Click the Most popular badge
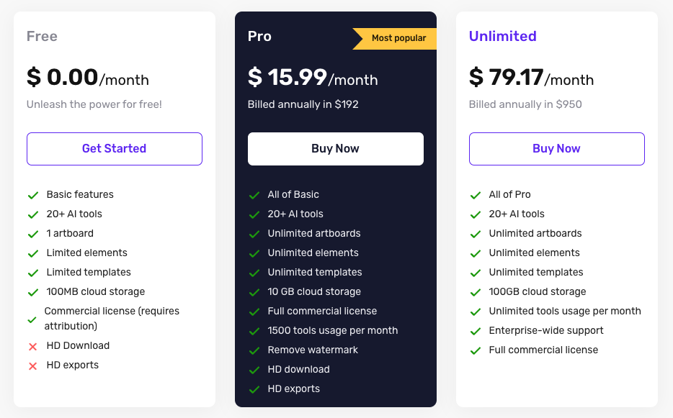Screen dimensions: 673x418 pyautogui.click(x=396, y=38)
